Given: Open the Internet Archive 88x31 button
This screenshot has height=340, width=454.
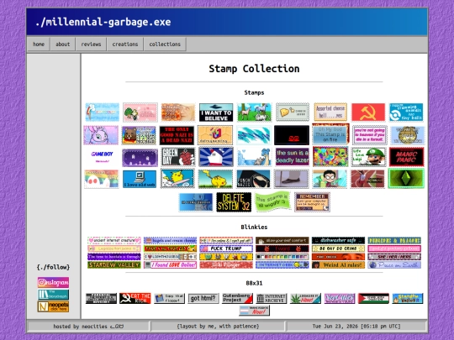Looking at the screenshot, I should [272, 298].
